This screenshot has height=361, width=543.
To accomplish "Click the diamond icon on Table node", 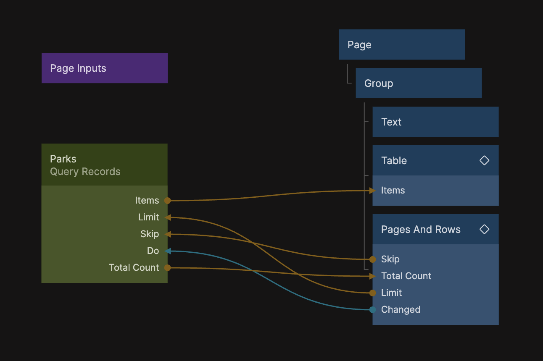I will tap(484, 160).
